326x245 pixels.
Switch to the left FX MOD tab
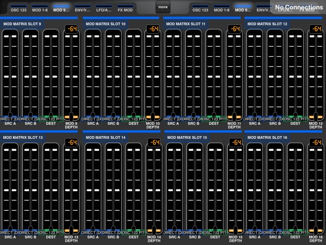[125, 9]
